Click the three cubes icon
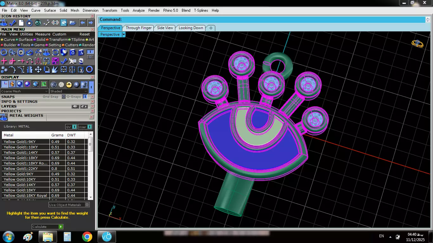 pos(4,69)
